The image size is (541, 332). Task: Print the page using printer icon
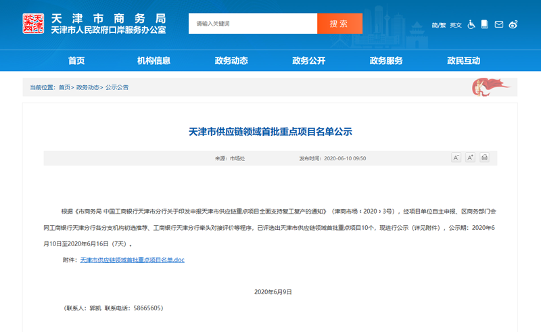485,158
